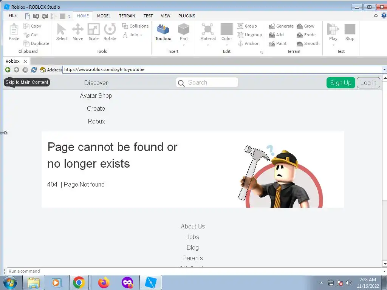Go back with the green browser arrow

pyautogui.click(x=8, y=70)
